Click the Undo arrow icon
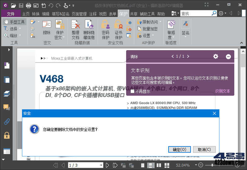The image size is (247, 170). pos(51,6)
